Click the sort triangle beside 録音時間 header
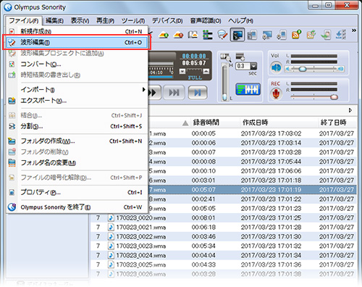This screenshot has width=362, height=287. pyautogui.click(x=185, y=123)
